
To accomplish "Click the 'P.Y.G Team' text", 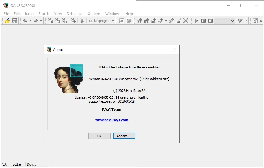I will point(111,110).
